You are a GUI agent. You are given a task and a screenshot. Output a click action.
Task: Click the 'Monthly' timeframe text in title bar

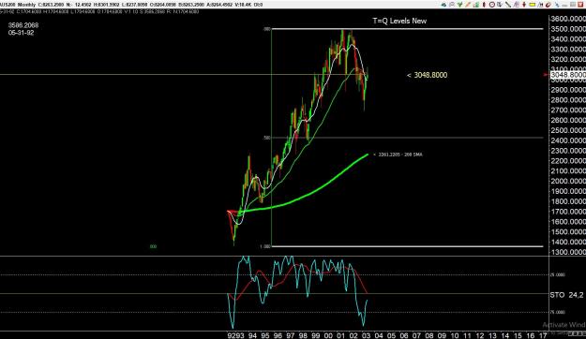click(x=26, y=5)
